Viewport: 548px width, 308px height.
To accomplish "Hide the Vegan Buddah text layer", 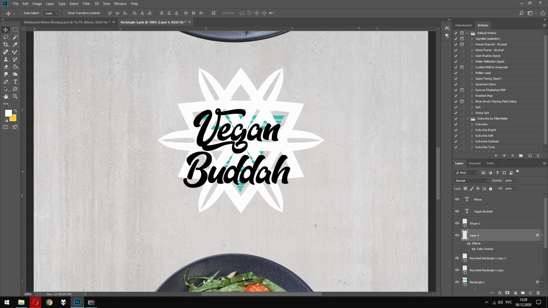I will point(457,211).
